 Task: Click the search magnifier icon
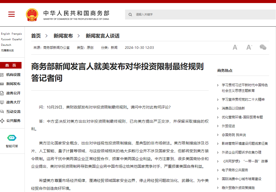coord(130,15)
